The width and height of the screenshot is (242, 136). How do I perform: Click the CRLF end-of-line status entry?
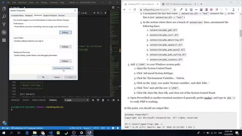[x=103, y=128]
